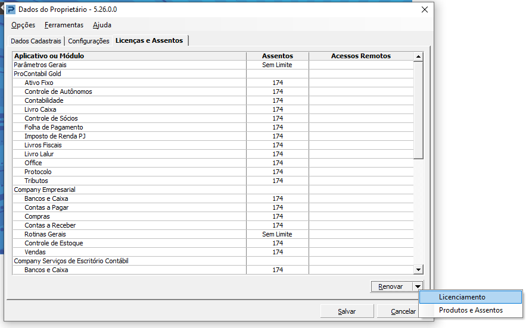
Task: Select the Rotinas Gerais row
Action: tap(213, 234)
